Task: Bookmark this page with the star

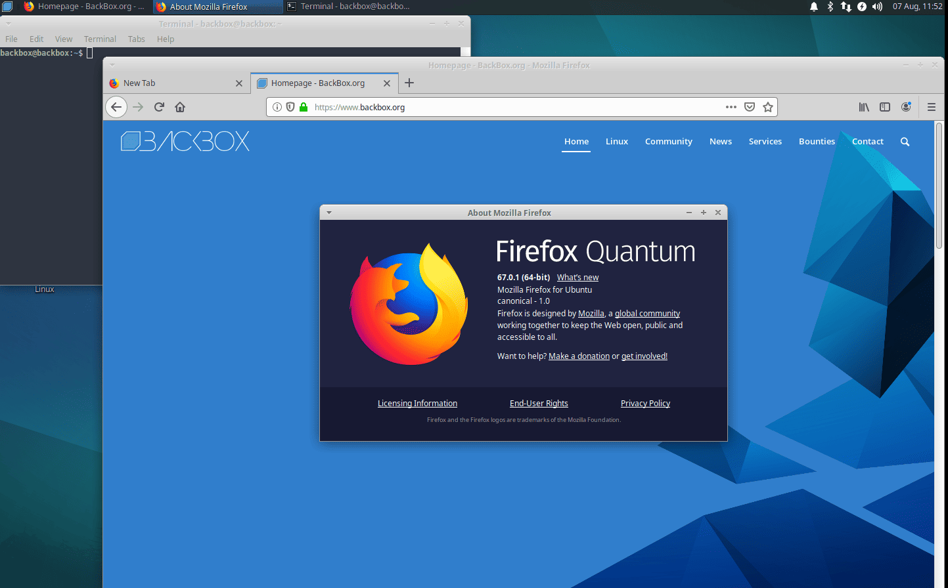Action: click(x=768, y=107)
